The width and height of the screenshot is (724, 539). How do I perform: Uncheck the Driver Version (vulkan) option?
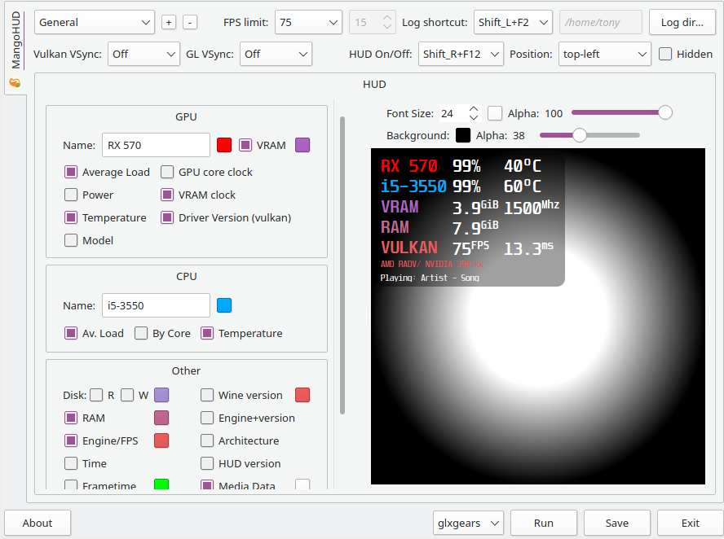click(166, 217)
